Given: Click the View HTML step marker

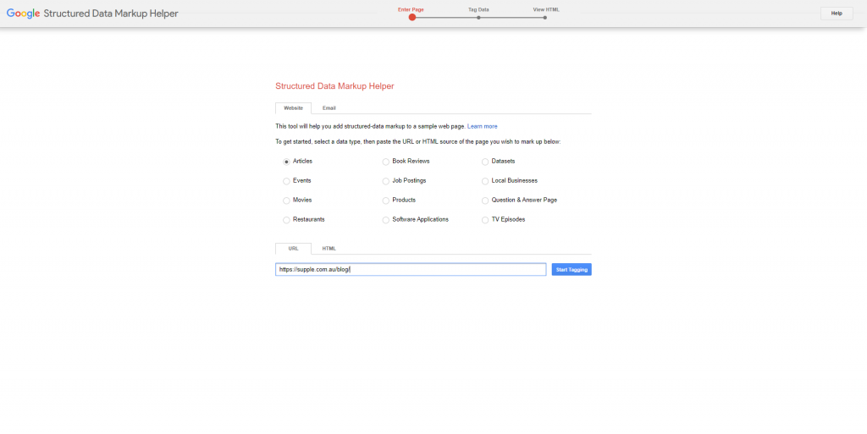Looking at the screenshot, I should (x=544, y=17).
